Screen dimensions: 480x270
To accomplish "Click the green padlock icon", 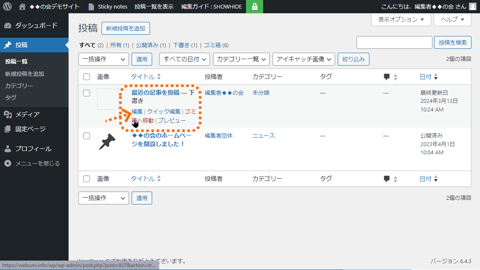I will [x=255, y=6].
